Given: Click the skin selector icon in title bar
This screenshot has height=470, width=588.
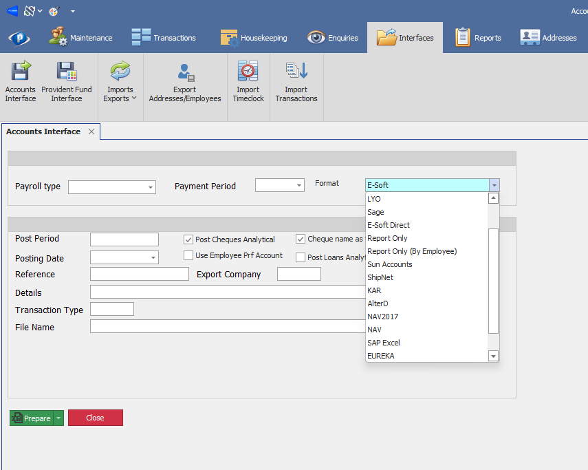Looking at the screenshot, I should pyautogui.click(x=30, y=11).
